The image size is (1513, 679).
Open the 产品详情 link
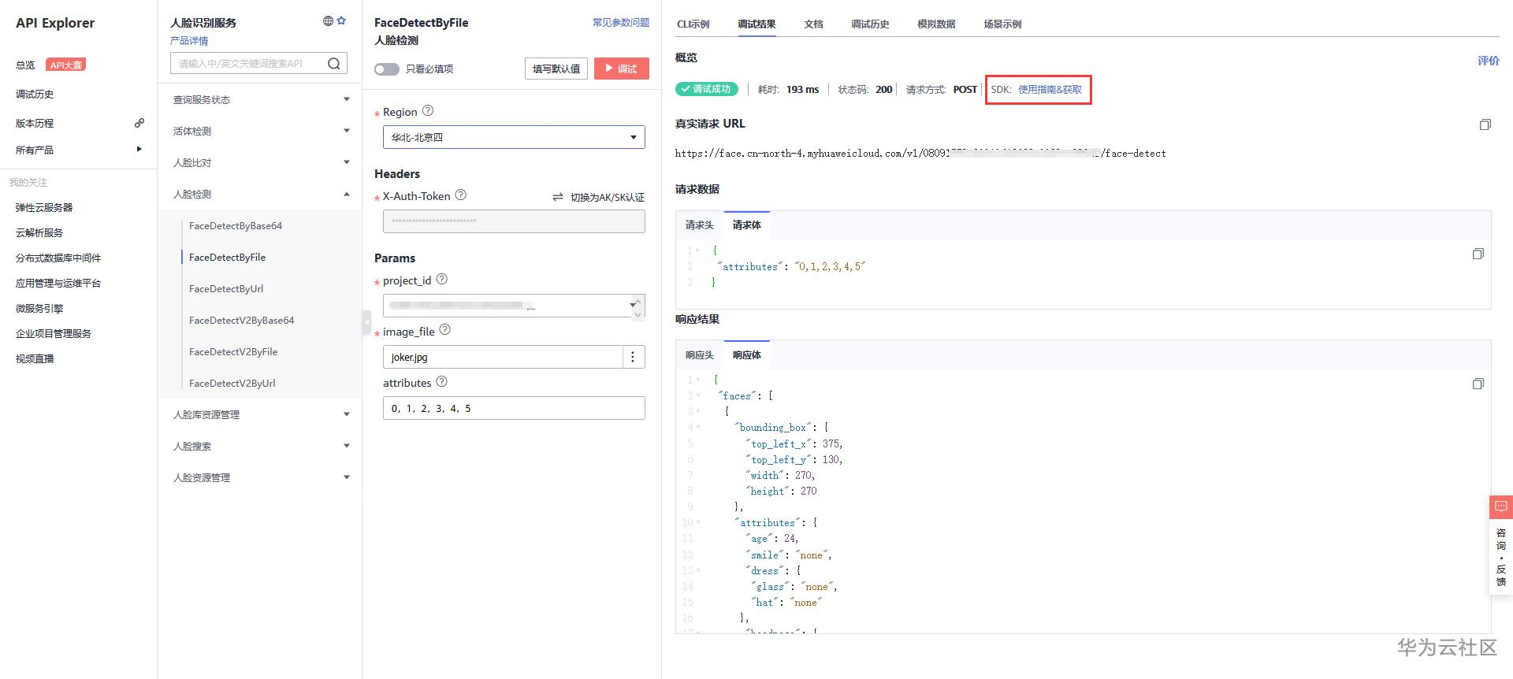tap(189, 41)
